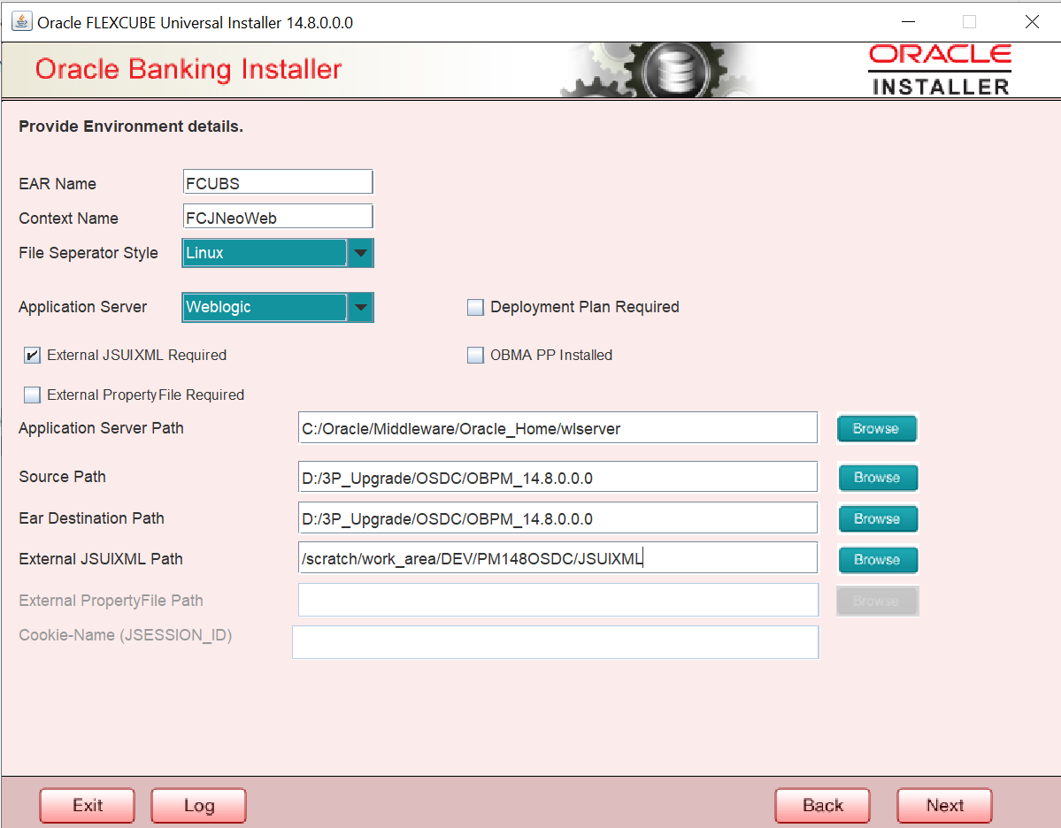Close the FLEXCUBE Universal Installer window
This screenshot has height=828, width=1061.
pos(1032,21)
